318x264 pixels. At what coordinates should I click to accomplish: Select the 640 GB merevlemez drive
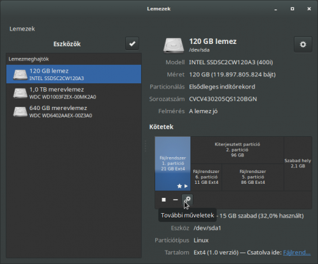pyautogui.click(x=74, y=111)
